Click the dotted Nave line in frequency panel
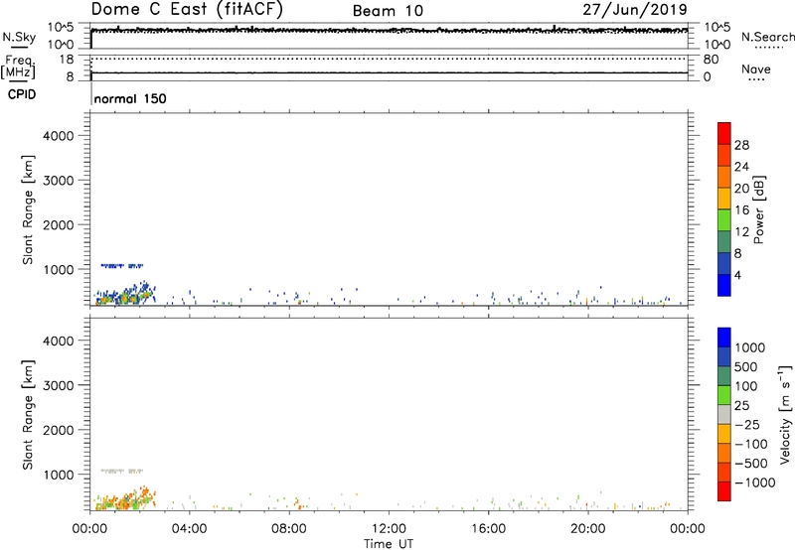 coord(389,59)
